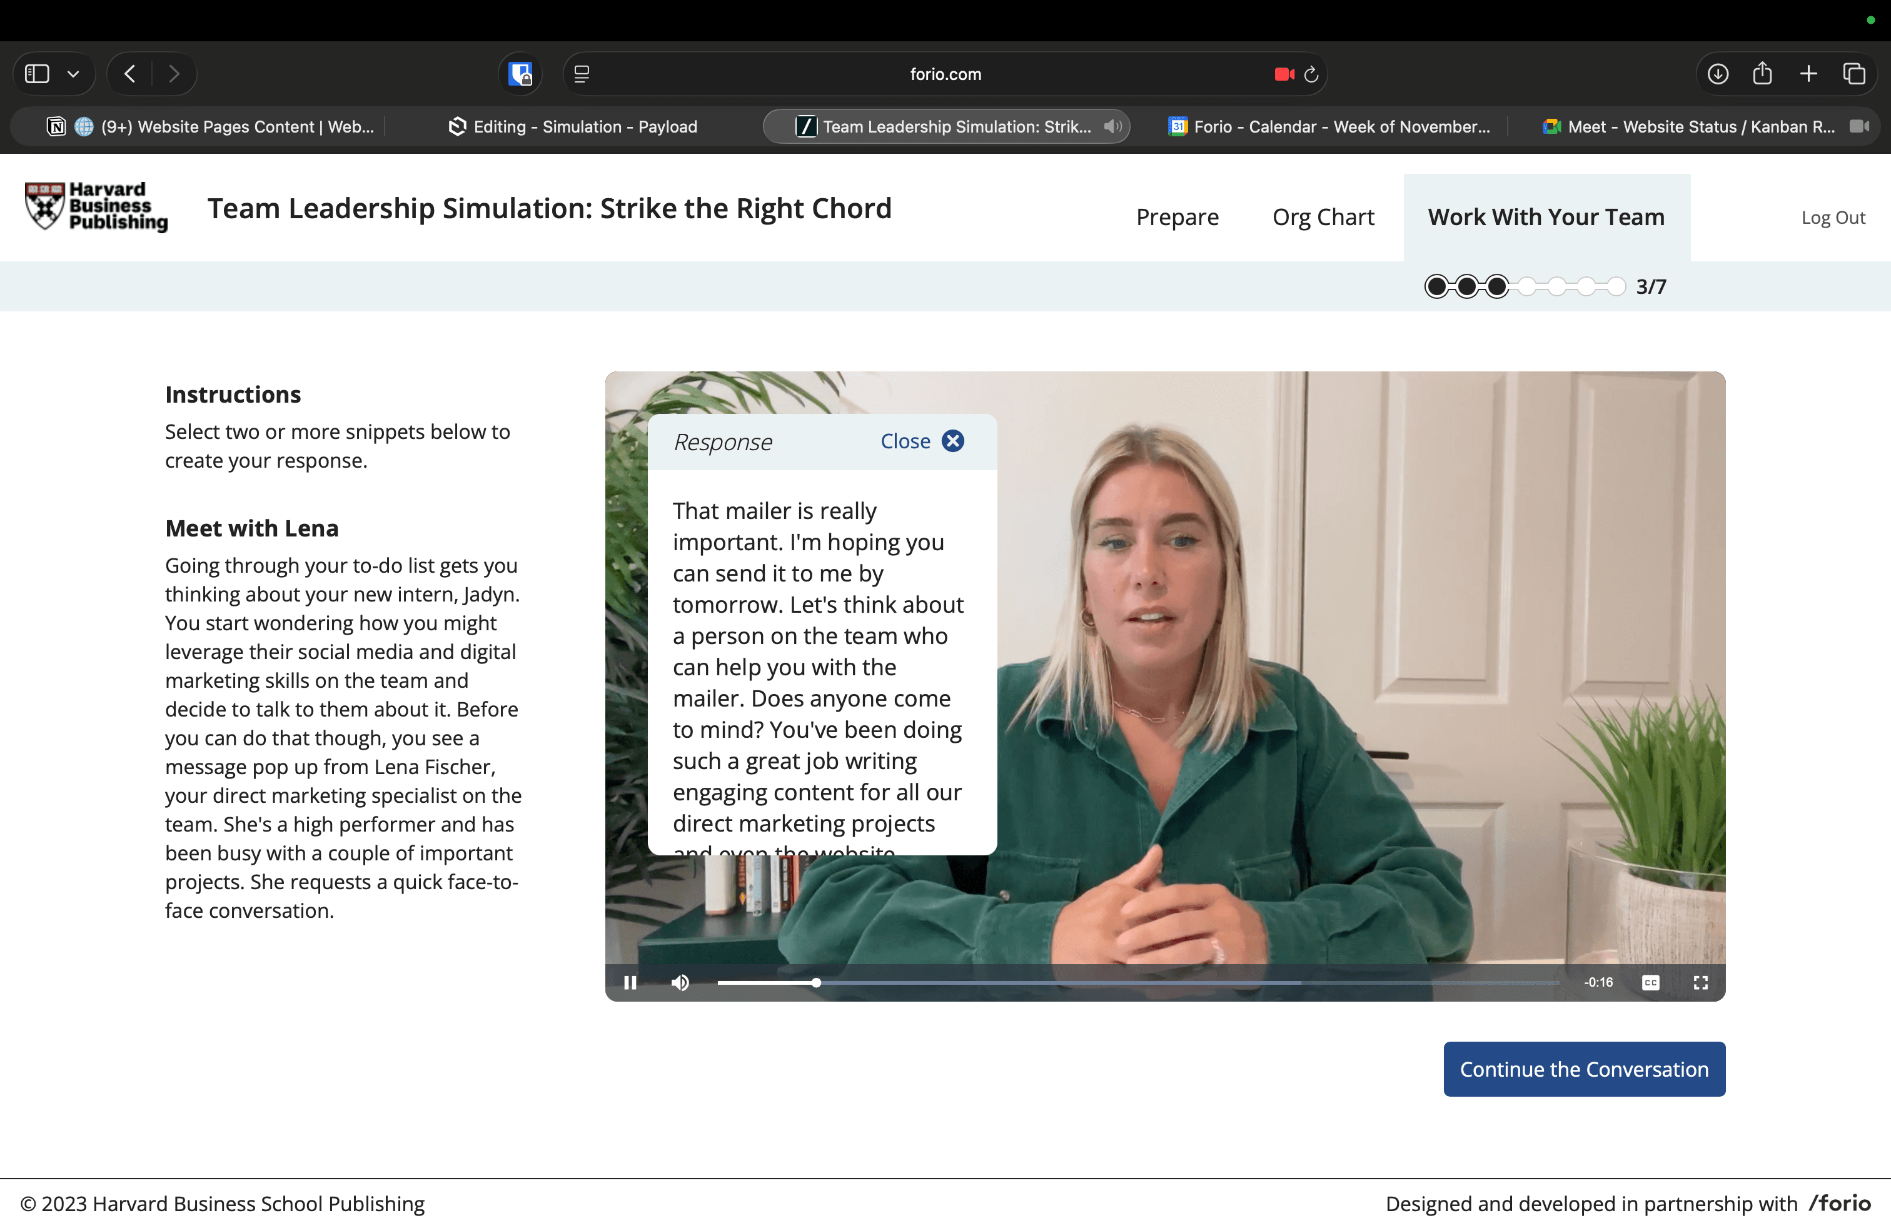Click the Continue the Conversation button
This screenshot has height=1228, width=1891.
point(1583,1069)
